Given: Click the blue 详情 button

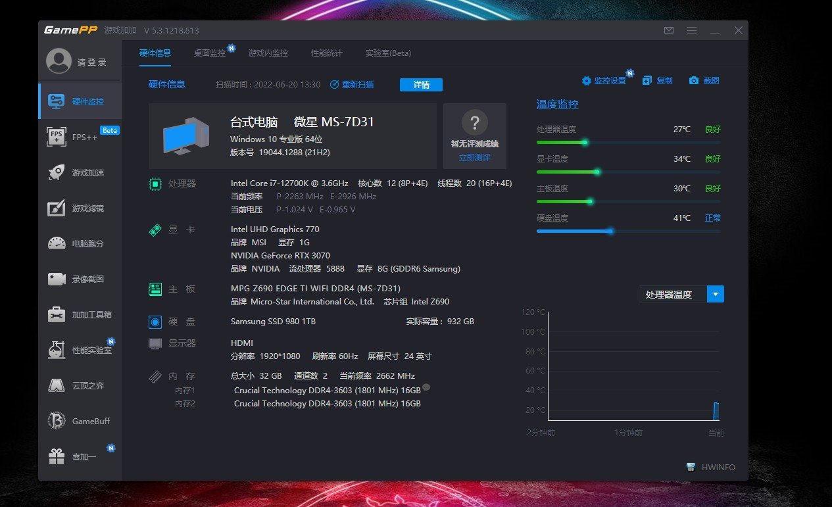Looking at the screenshot, I should 421,85.
